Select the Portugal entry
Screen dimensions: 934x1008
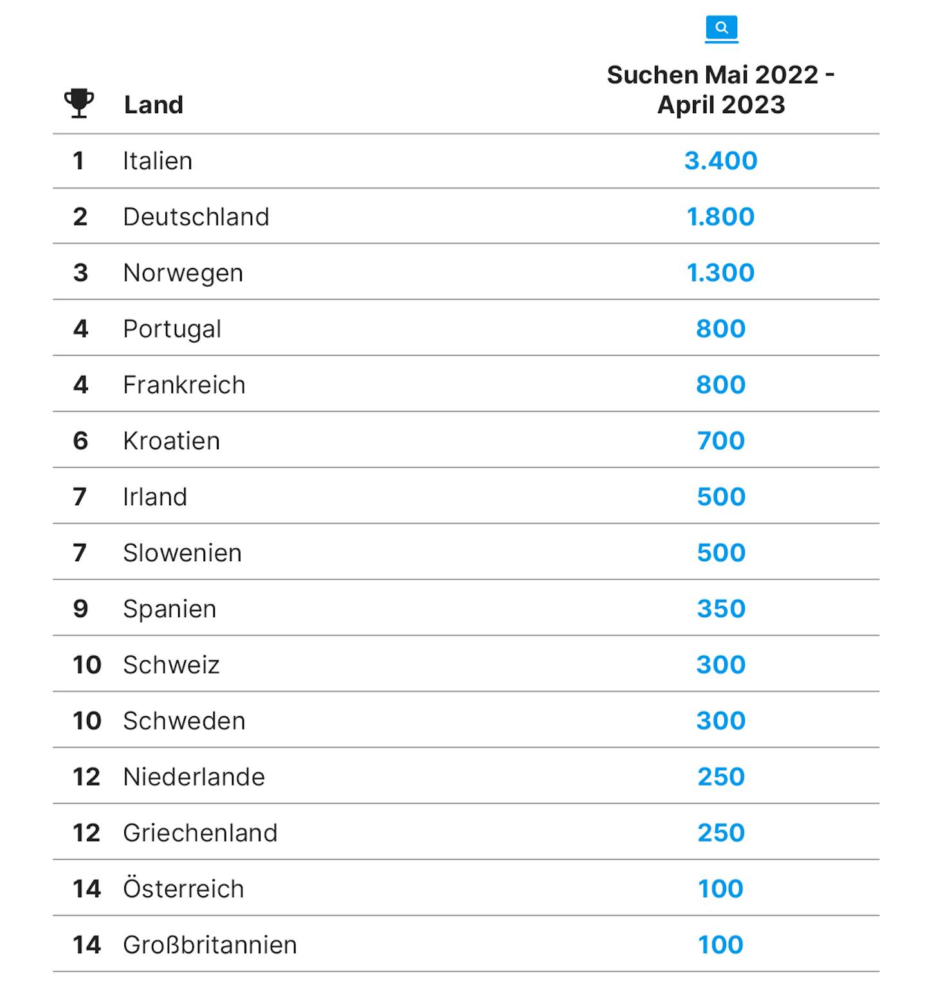tap(466, 328)
